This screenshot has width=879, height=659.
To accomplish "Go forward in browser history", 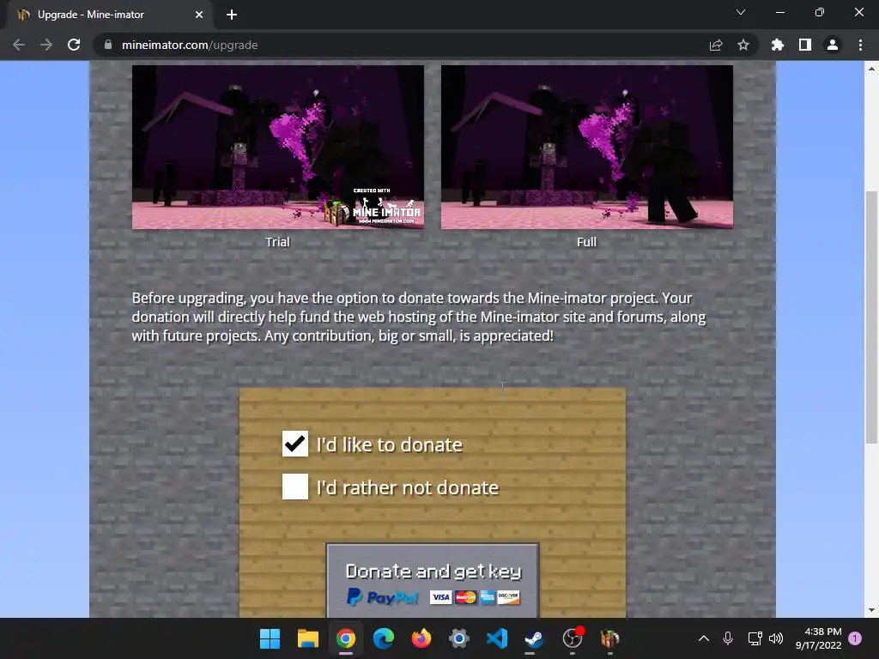I will point(46,45).
